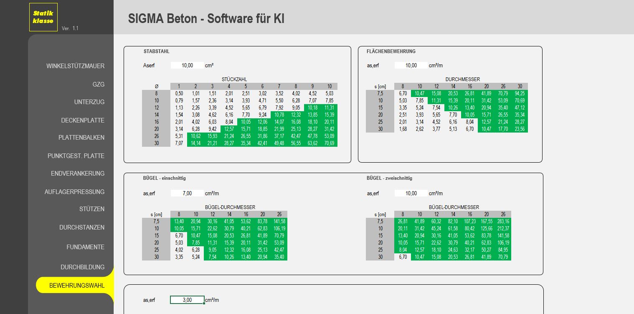
Task: Select Stabstahl cell value 70,69
Action: pyautogui.click(x=329, y=143)
